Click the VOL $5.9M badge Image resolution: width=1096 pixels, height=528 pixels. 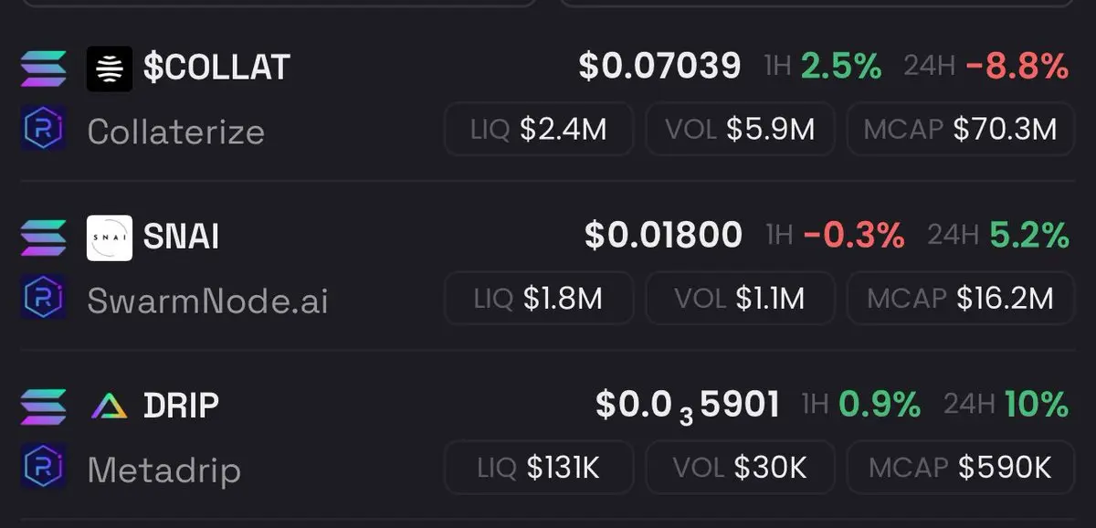tap(740, 129)
